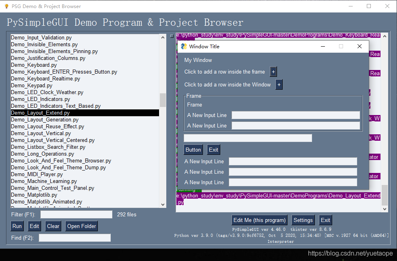Select Demo_Layout_Generation.py
The image size is (397, 261).
85,119
